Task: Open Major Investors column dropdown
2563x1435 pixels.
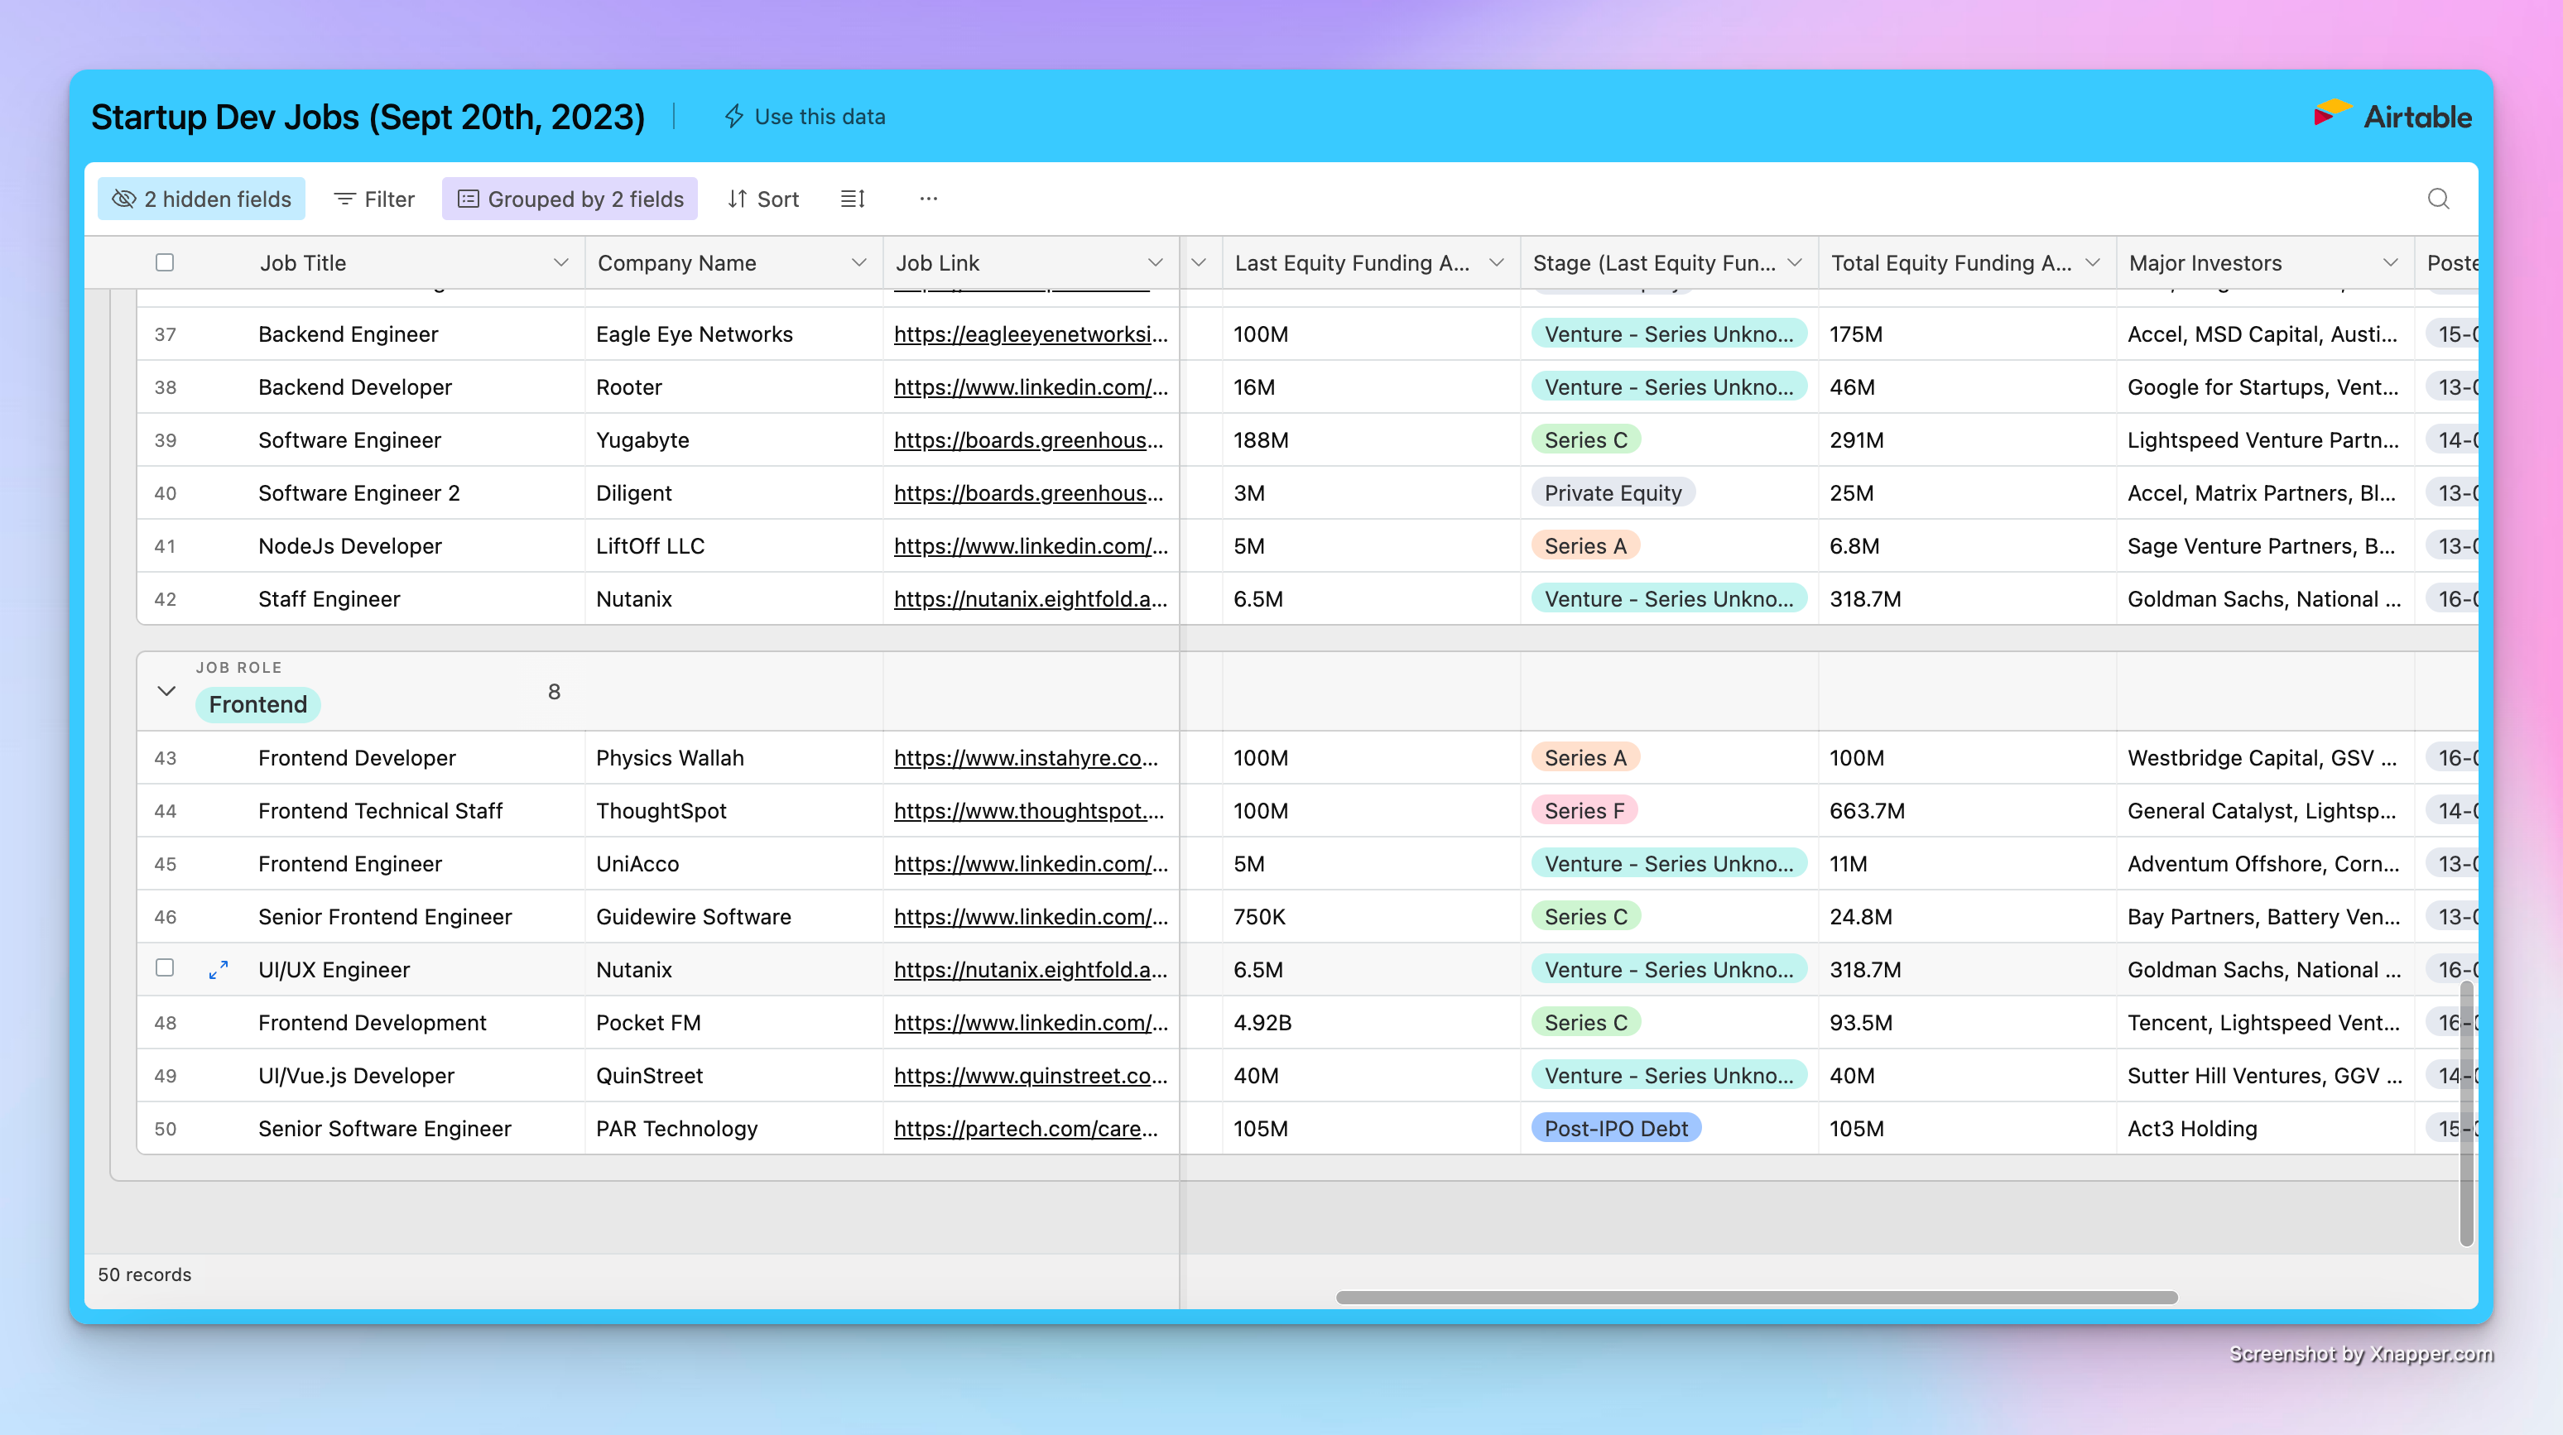Action: pos(2391,262)
